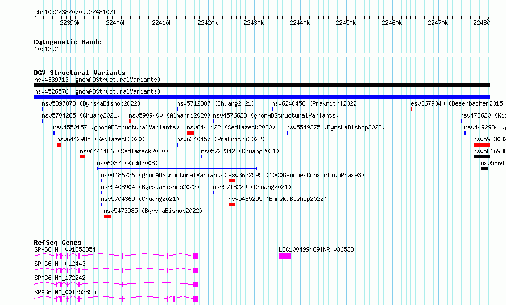
Task: Click the red block under nsv6441422
Action: [190, 133]
